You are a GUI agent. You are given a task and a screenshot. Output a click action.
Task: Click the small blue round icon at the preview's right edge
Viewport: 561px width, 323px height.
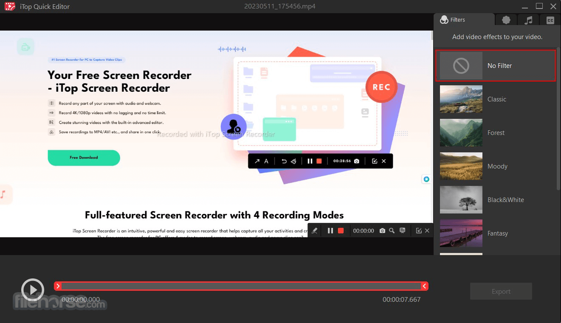click(426, 180)
